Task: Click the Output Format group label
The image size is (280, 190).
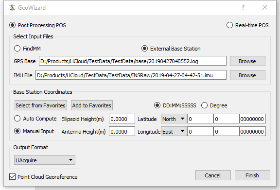Action: (x=31, y=147)
